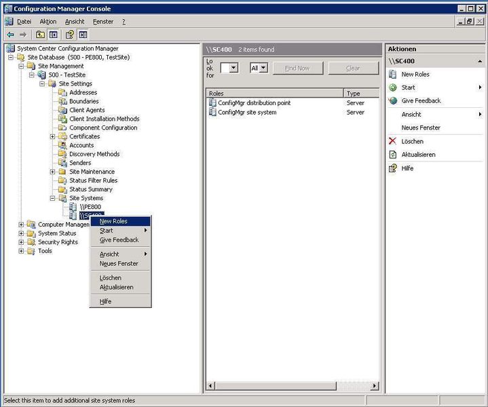Click the Hilfe icon in Aktionen pane
The height and width of the screenshot is (407, 488).
[393, 168]
